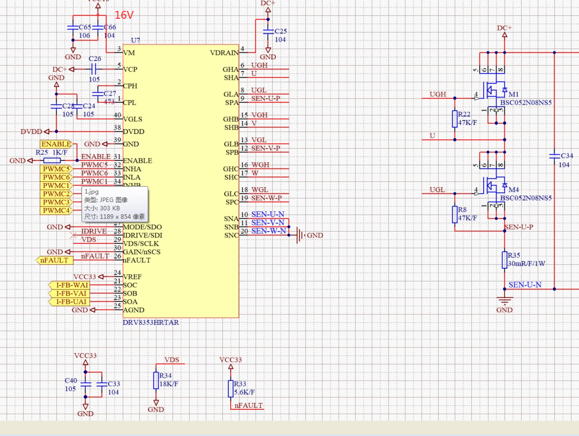579x436 pixels.
Task: Click the yellow PWMC6 port
Action: click(x=55, y=177)
